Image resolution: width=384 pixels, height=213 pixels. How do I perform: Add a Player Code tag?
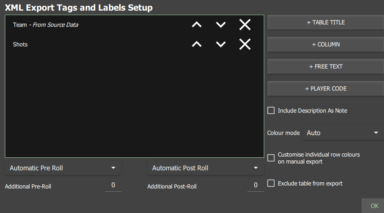[x=326, y=88]
